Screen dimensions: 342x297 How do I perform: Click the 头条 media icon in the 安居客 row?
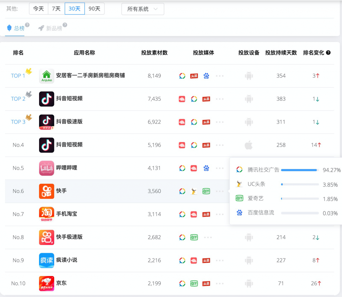(x=194, y=76)
